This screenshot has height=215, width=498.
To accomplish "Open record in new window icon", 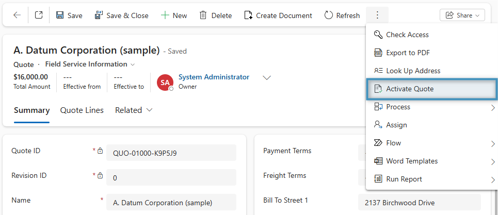I will 39,15.
